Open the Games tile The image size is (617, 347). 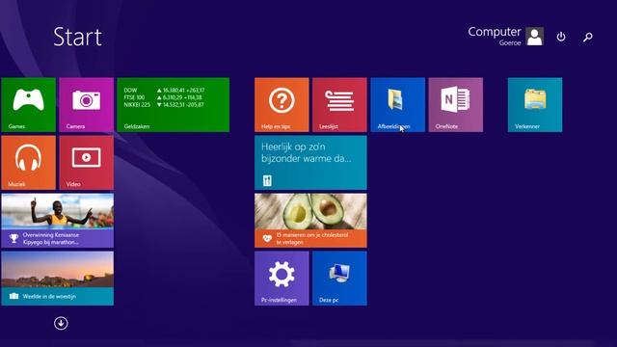(x=28, y=105)
